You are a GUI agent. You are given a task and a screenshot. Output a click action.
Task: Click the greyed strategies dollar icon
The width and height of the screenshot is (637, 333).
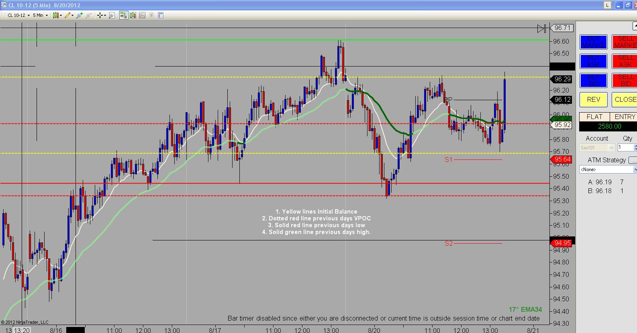[x=151, y=15]
